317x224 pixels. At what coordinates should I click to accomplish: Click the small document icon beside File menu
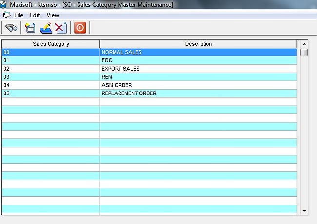pyautogui.click(x=6, y=15)
